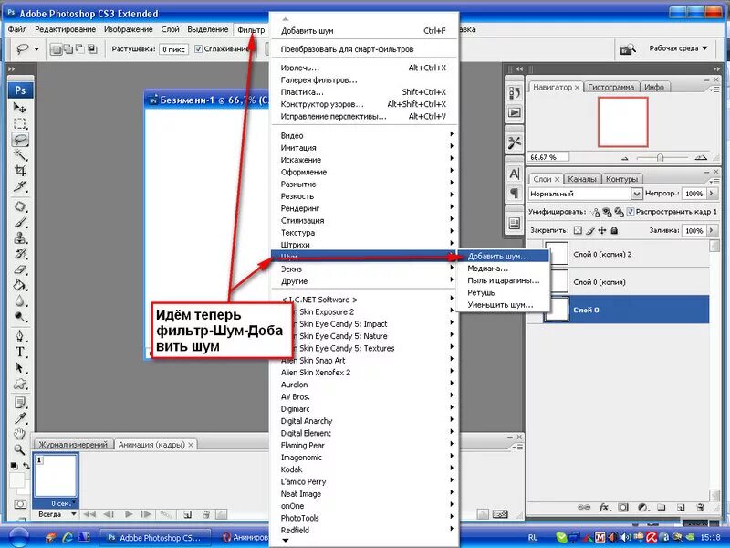Expand the Искажение filter submenu
This screenshot has width=730, height=548.
[364, 160]
